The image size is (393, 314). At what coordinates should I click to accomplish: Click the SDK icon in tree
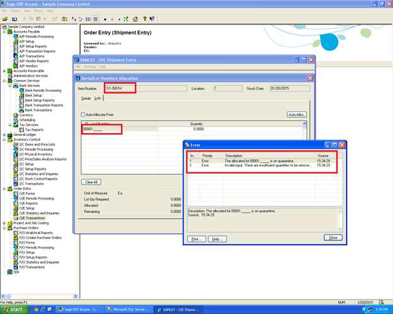[10, 272]
